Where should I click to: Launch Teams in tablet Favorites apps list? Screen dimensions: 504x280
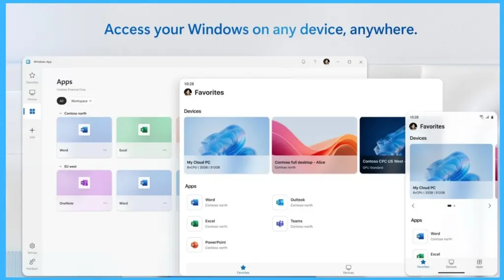[293, 223]
